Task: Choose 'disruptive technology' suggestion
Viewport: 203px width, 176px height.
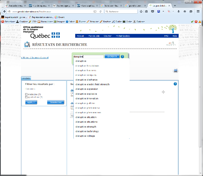Action: coord(102,131)
